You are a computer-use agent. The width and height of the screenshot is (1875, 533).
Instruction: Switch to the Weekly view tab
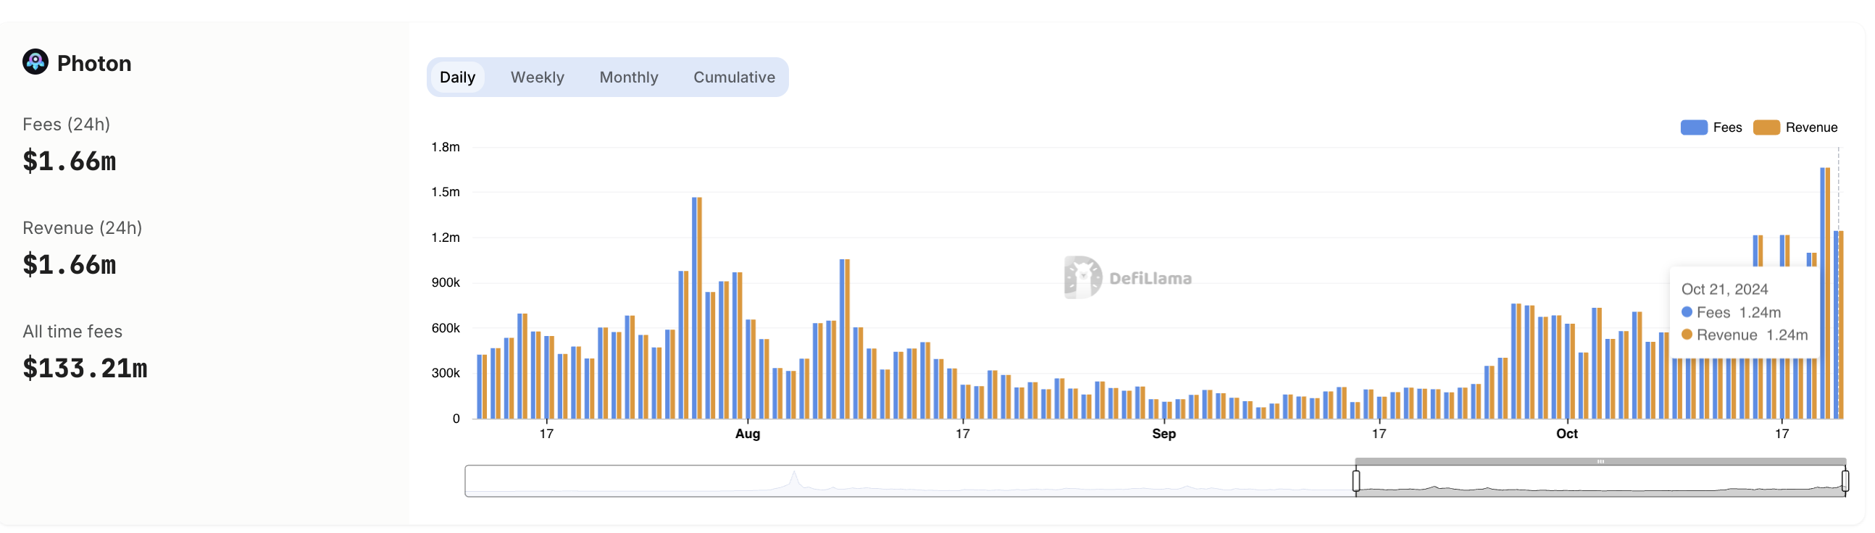click(x=537, y=77)
